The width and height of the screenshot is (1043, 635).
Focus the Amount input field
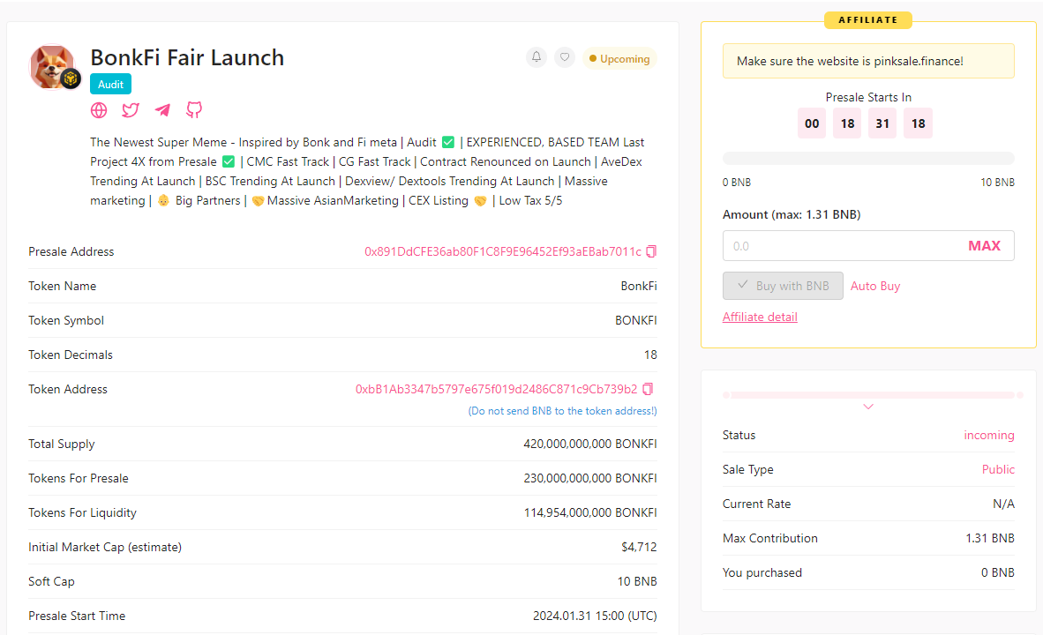point(868,246)
